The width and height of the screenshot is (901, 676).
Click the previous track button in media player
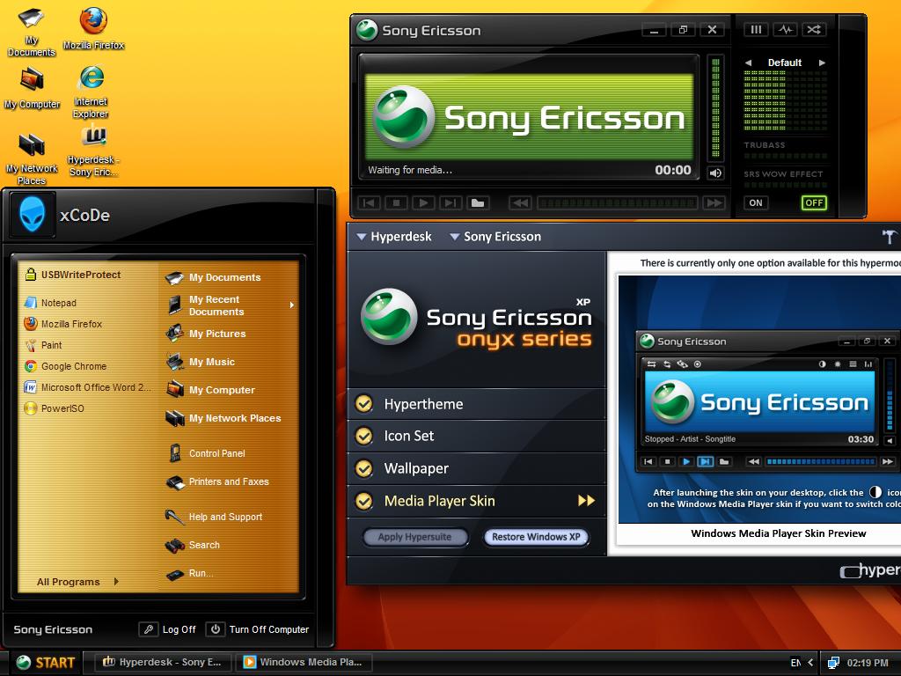coord(369,202)
